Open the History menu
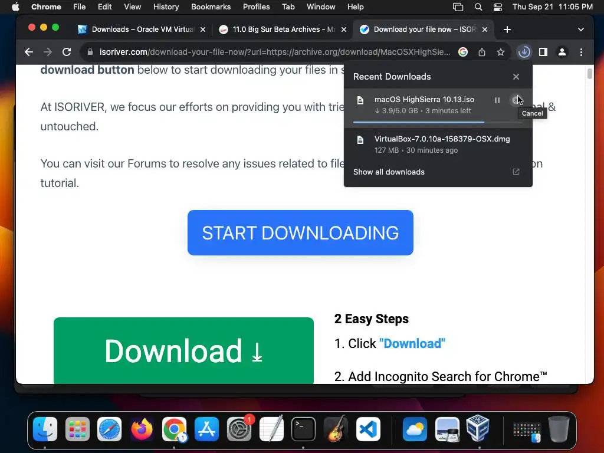 point(166,6)
